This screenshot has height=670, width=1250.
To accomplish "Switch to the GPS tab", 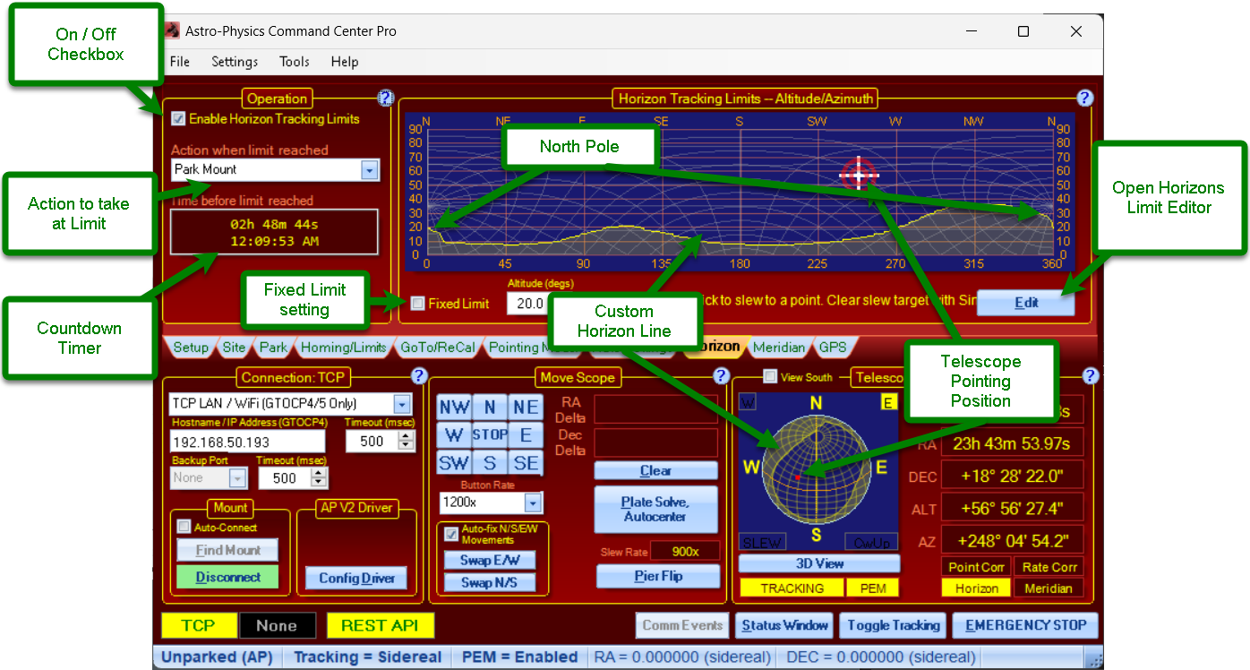I will point(832,348).
